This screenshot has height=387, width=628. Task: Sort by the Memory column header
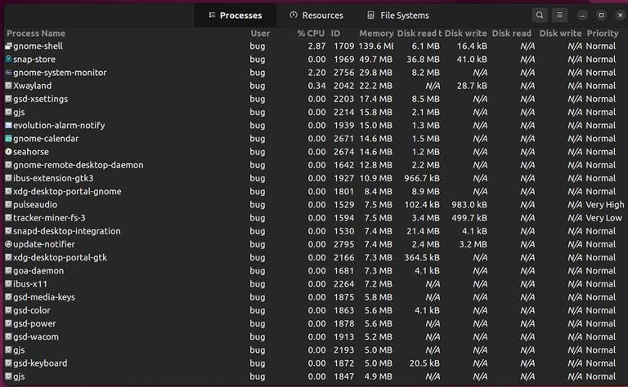376,33
